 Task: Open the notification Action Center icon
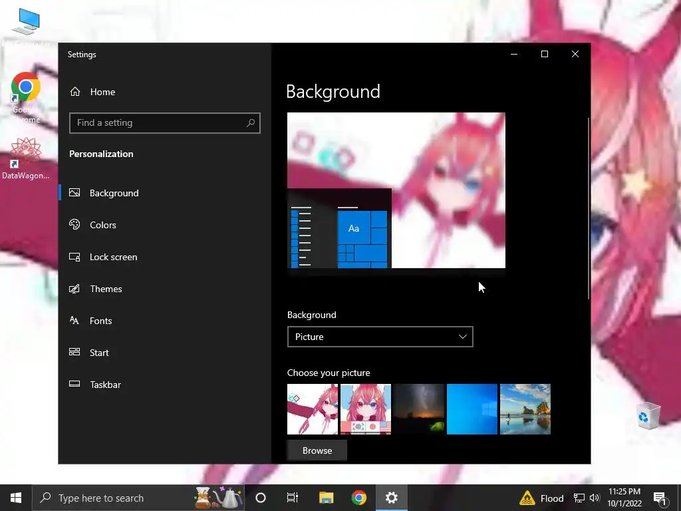660,498
